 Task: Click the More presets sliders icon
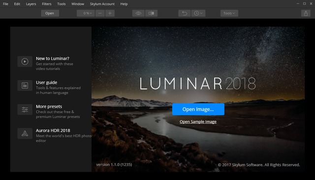[25, 110]
